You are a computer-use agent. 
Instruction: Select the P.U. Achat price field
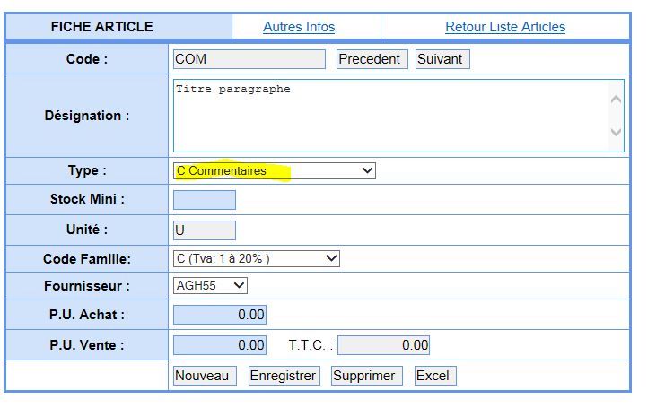point(219,315)
